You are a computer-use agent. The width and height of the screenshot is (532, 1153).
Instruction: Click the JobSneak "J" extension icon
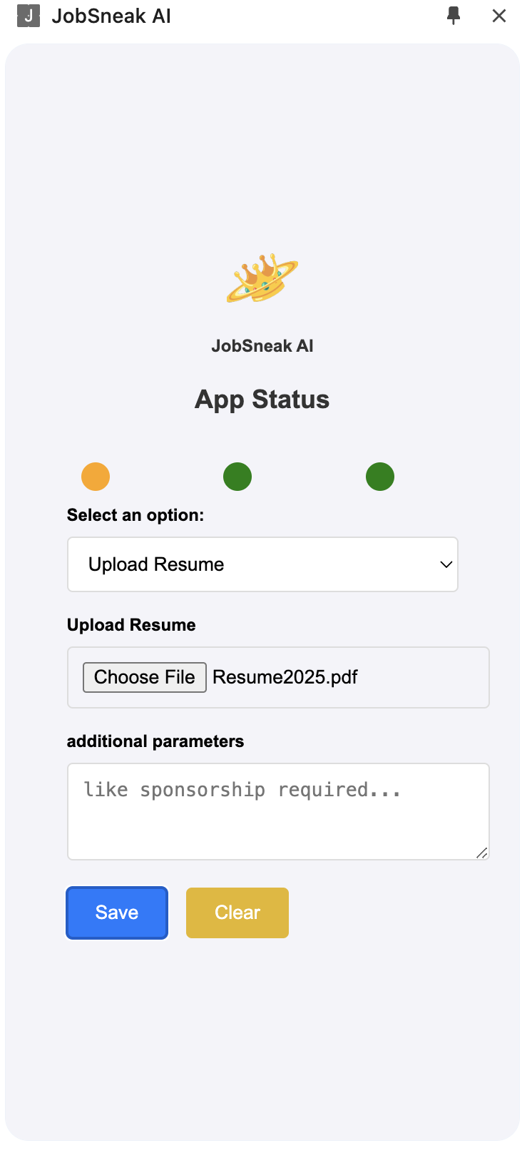(x=28, y=16)
